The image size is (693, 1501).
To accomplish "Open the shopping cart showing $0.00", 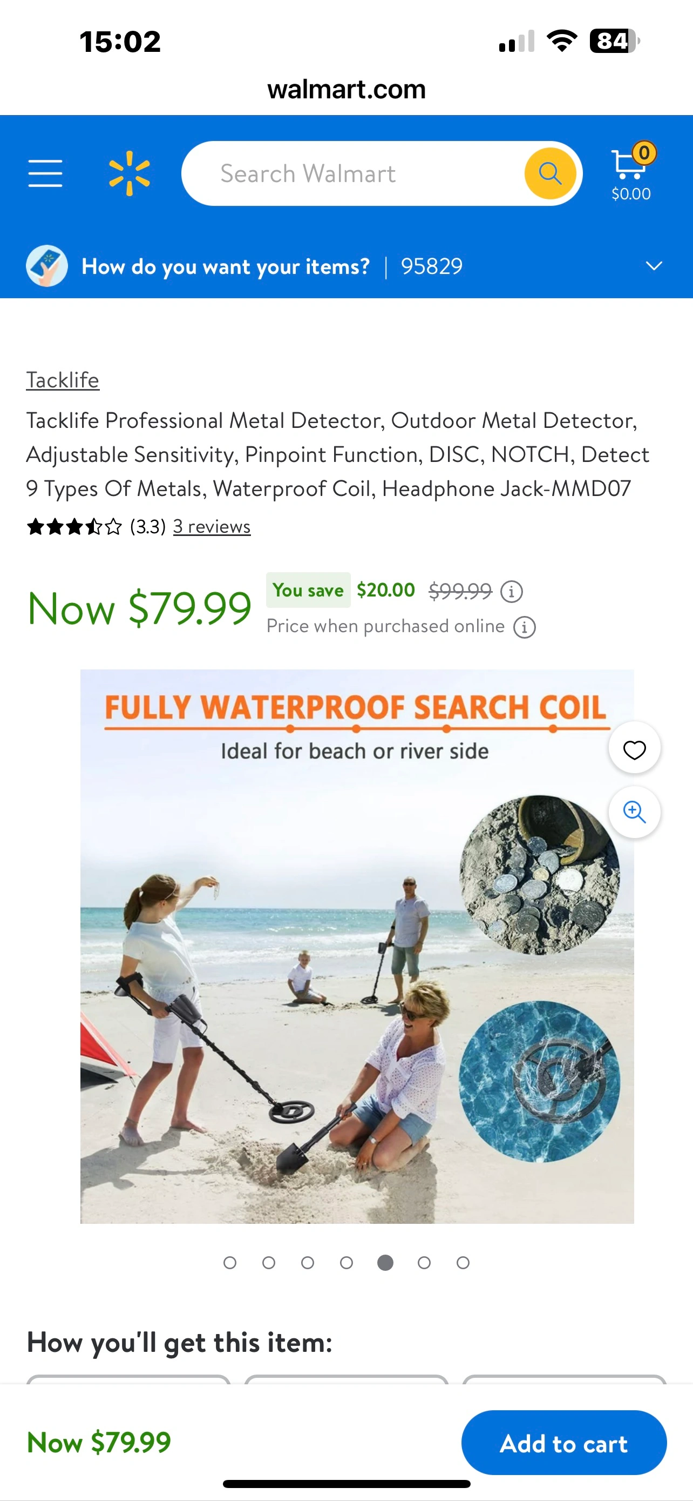I will (x=632, y=172).
